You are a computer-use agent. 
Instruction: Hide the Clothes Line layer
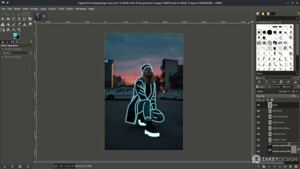(258, 134)
